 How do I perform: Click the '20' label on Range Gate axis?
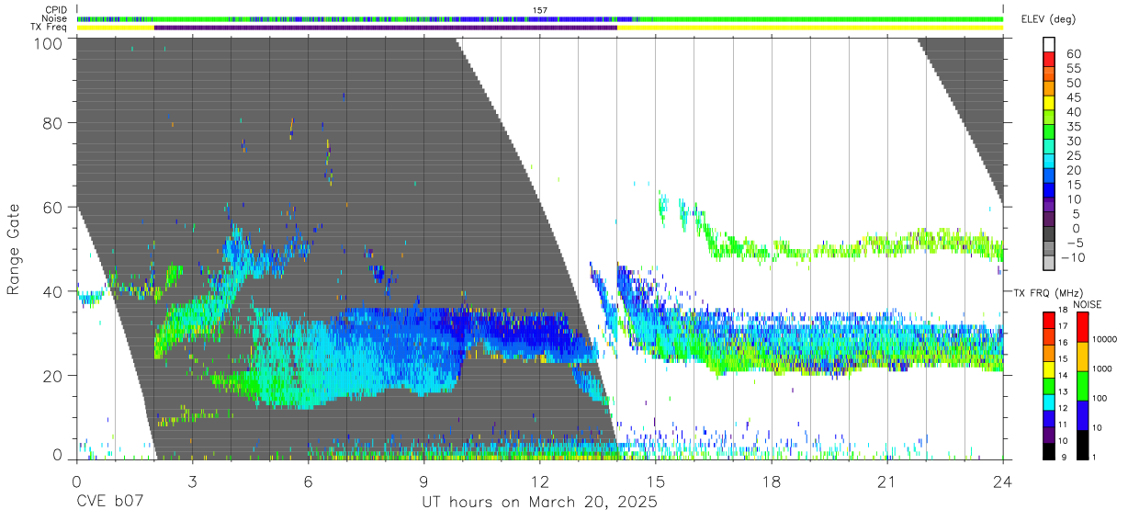[52, 376]
